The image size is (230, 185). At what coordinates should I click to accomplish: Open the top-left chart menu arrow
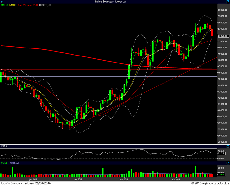pyautogui.click(x=2, y=2)
